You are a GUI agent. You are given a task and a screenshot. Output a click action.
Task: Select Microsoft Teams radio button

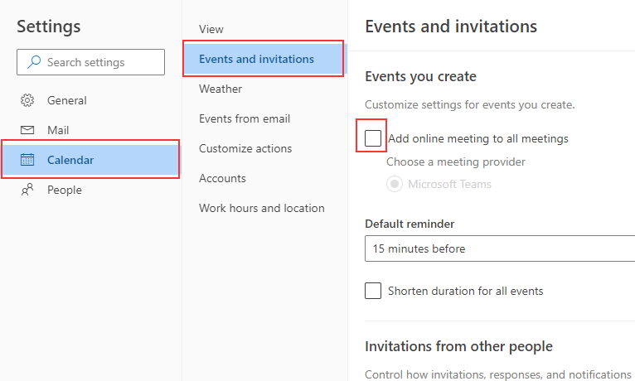pos(395,184)
